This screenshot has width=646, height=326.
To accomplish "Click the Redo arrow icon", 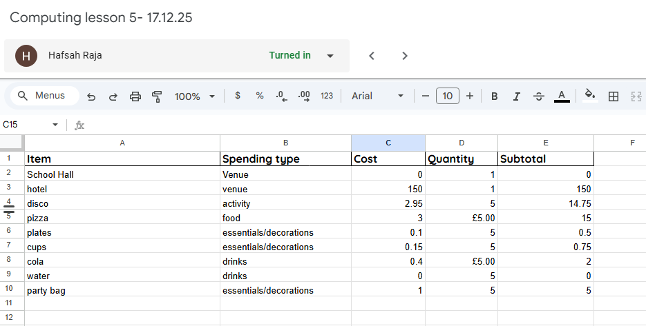I will (x=113, y=96).
